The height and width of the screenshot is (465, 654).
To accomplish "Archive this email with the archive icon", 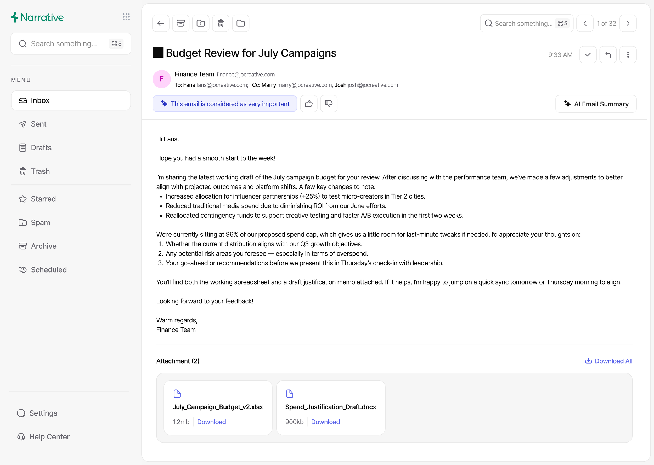I will click(x=181, y=23).
